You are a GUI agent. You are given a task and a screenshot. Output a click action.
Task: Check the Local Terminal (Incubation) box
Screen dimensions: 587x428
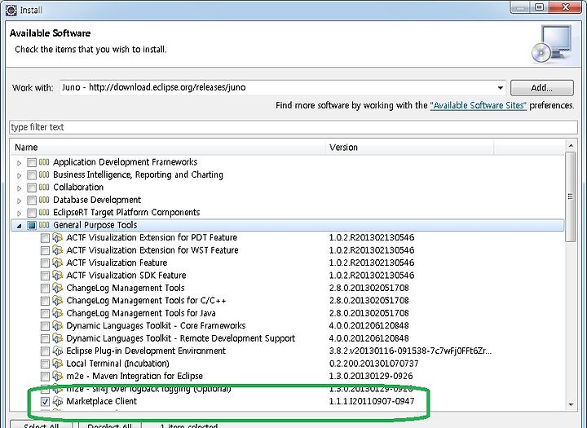pos(45,364)
